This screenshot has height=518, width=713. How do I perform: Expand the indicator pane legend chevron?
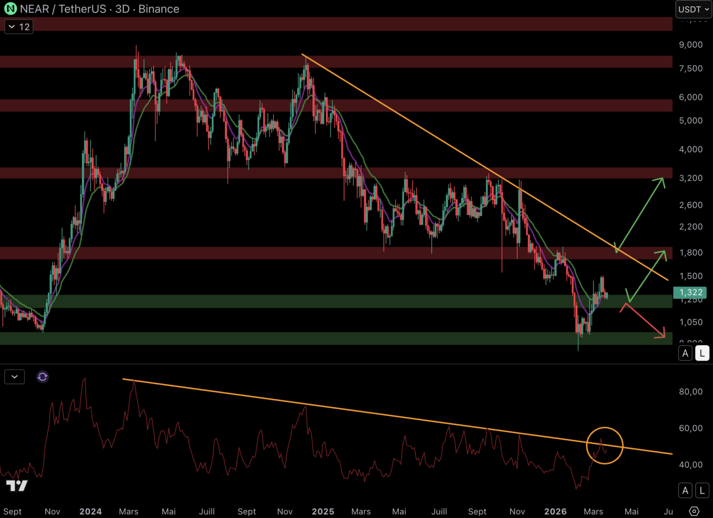coord(14,377)
